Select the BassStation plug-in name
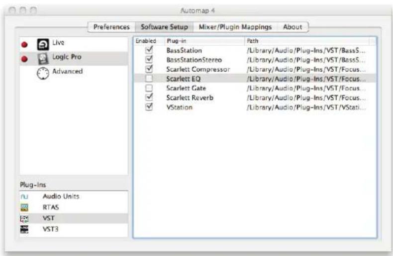Screen dimensions: 393x256 tap(184, 50)
